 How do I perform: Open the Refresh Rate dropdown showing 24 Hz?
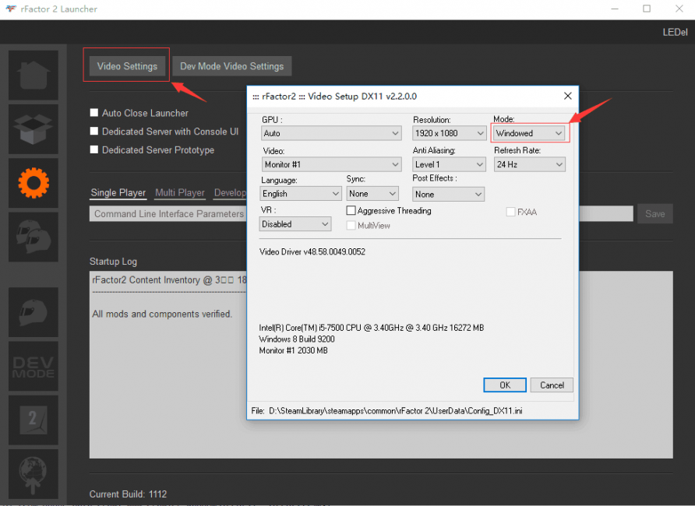click(530, 164)
